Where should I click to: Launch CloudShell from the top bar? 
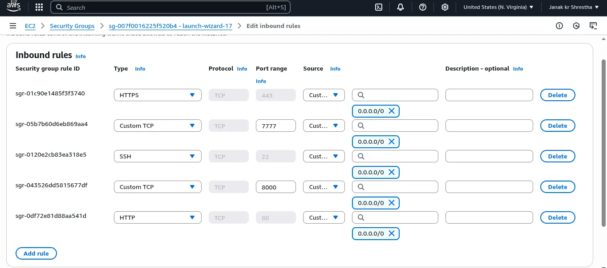click(379, 7)
